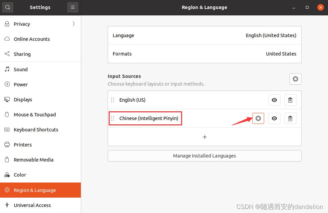Open the Settings search with magnifier icon

pos(7,7)
